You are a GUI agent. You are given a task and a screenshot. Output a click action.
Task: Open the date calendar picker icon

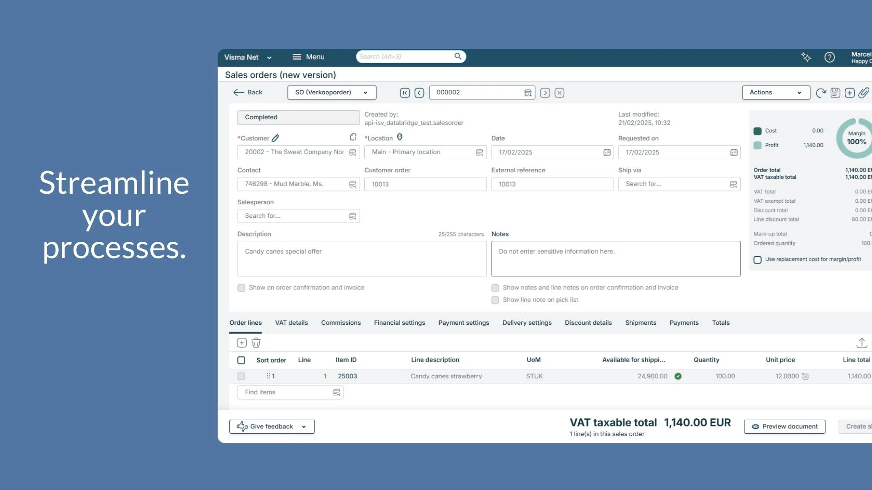(607, 152)
